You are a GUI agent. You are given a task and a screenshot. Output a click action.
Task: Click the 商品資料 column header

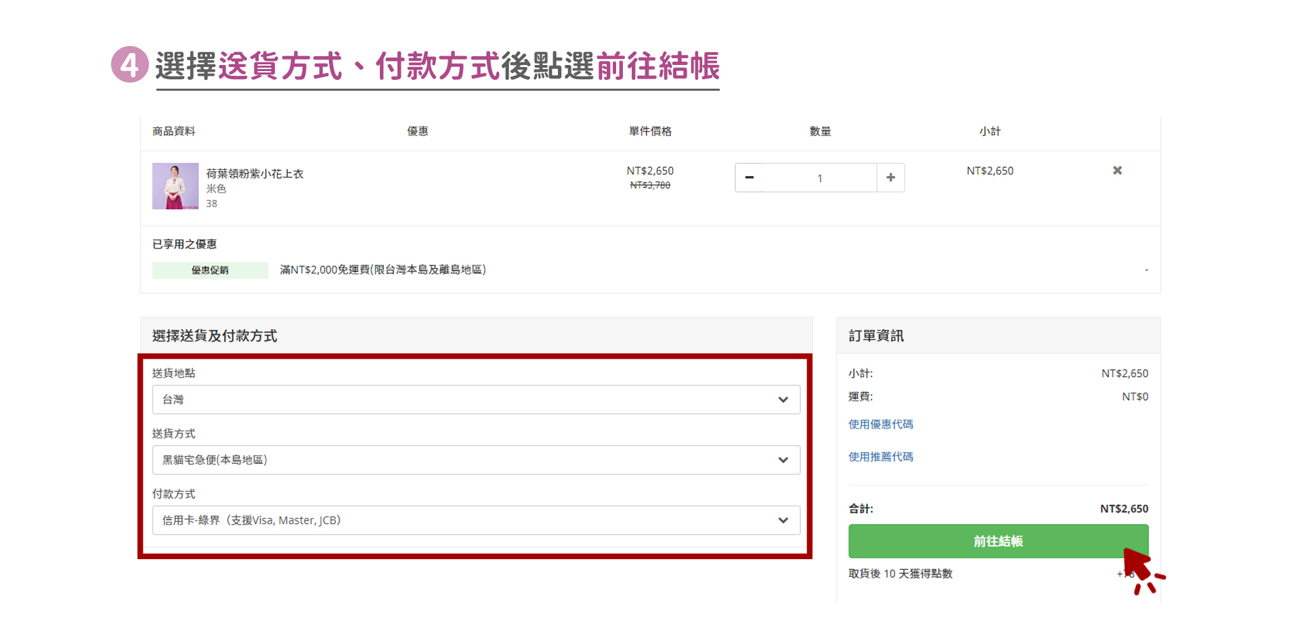[173, 131]
